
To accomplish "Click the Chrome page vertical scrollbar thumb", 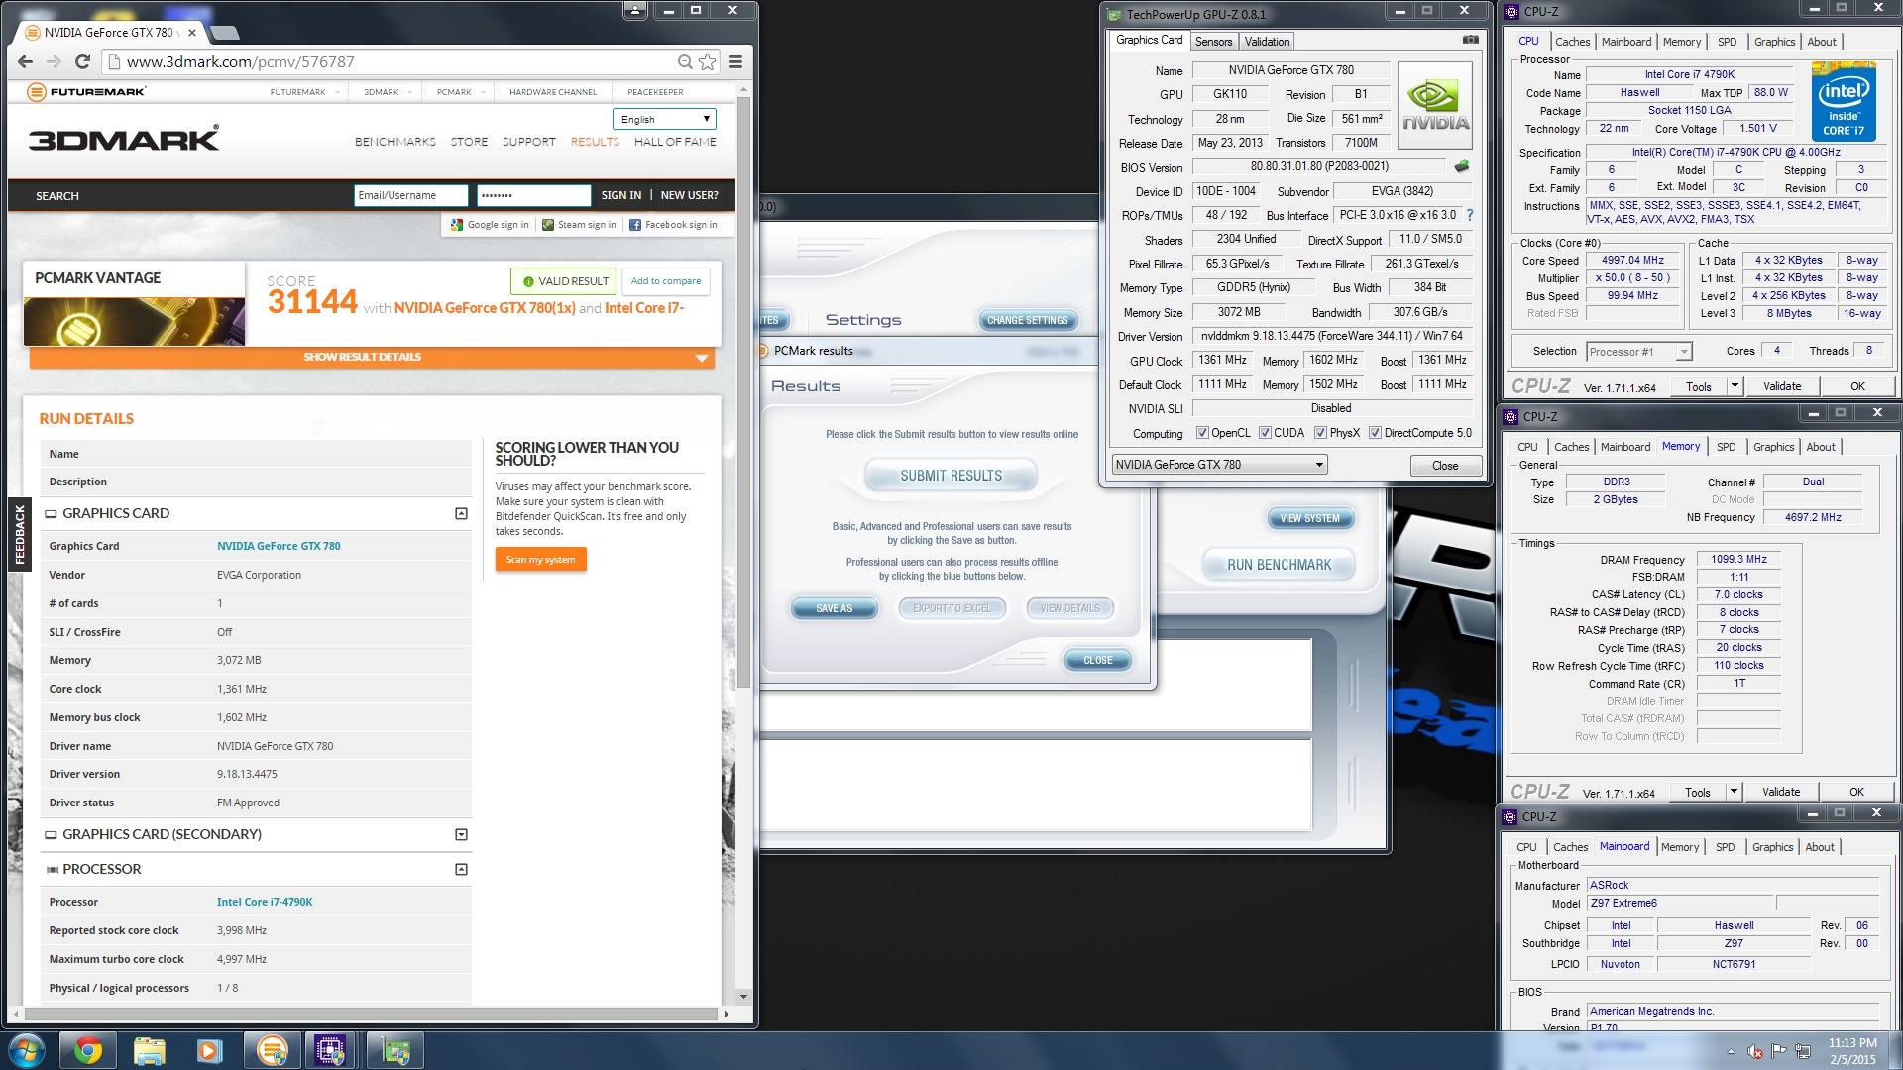I will coord(743,391).
